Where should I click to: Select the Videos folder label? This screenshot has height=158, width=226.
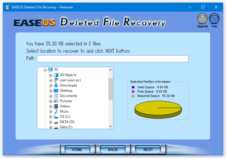[x=65, y=106]
